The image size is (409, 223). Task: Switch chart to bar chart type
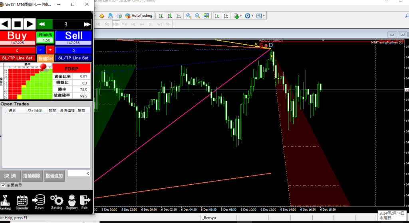coord(161,16)
